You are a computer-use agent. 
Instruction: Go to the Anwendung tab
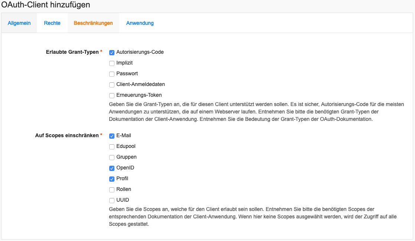(x=140, y=23)
